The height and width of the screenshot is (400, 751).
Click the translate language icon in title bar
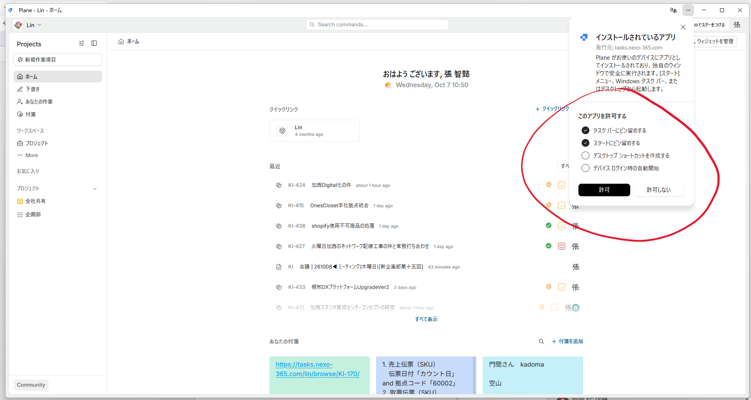click(673, 10)
